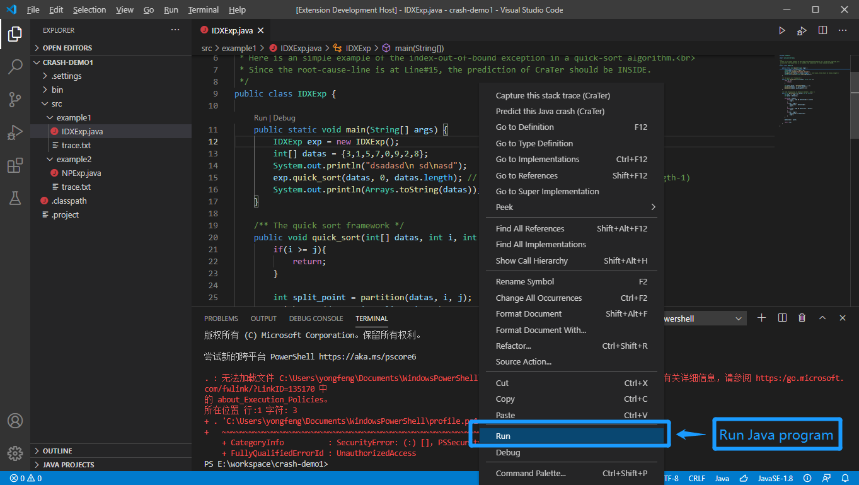Open editor More Actions ellipsis
Viewport: 859px width, 485px height.
843,30
